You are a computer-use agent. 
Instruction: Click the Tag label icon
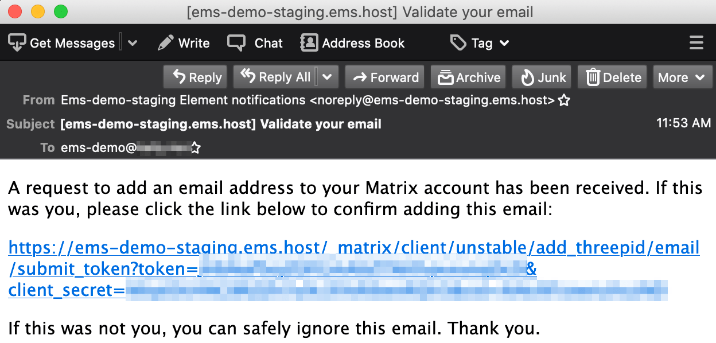tap(458, 43)
